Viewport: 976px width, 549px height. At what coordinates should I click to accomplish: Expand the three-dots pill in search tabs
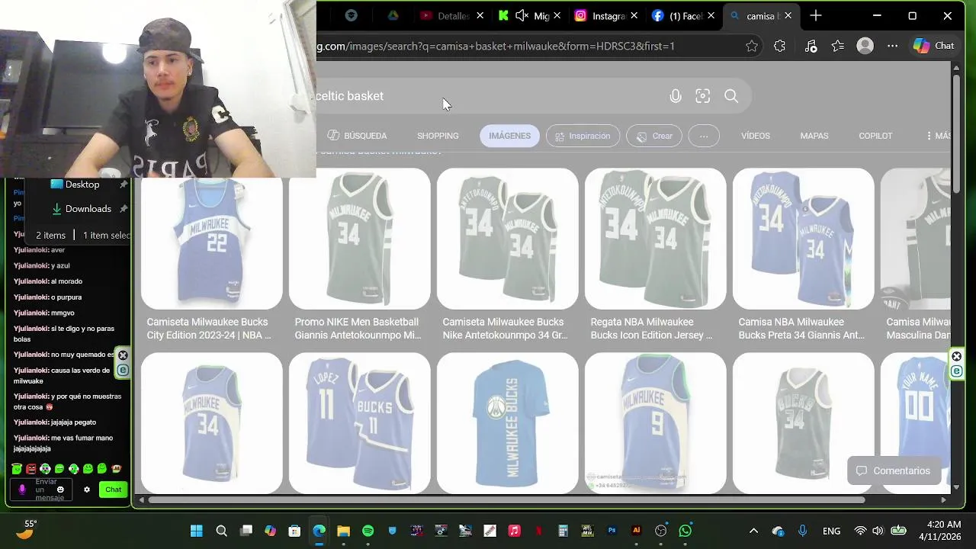pos(704,136)
